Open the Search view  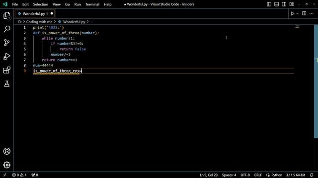(x=6, y=29)
